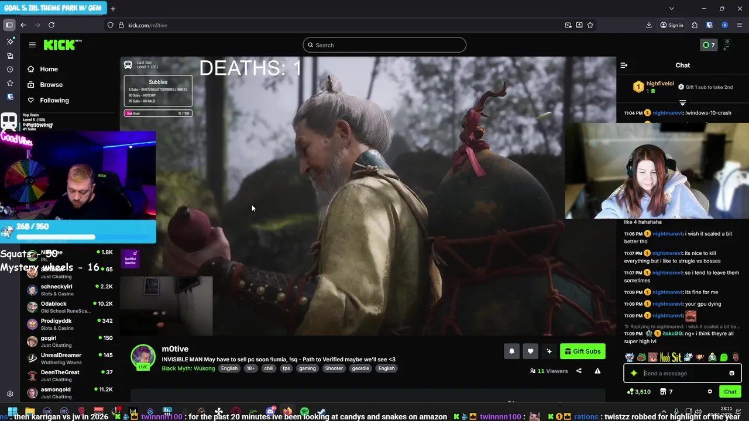Click the notification bell for m0tive
Viewport: 749px width, 421px height.
tap(511, 351)
